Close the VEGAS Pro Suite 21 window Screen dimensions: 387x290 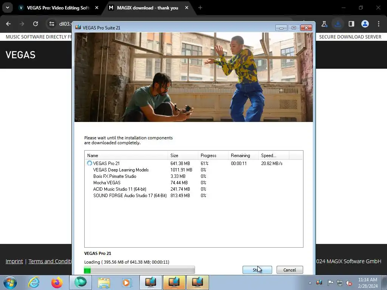(306, 28)
